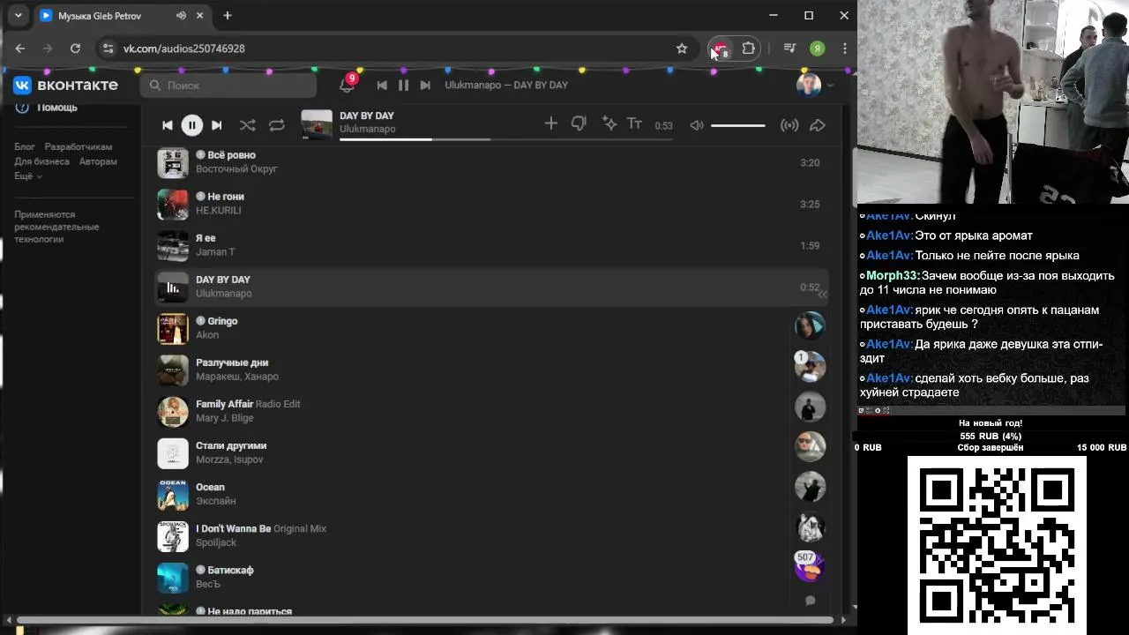View site information icon in address bar
Screen dimensions: 1129x635
(x=108, y=49)
